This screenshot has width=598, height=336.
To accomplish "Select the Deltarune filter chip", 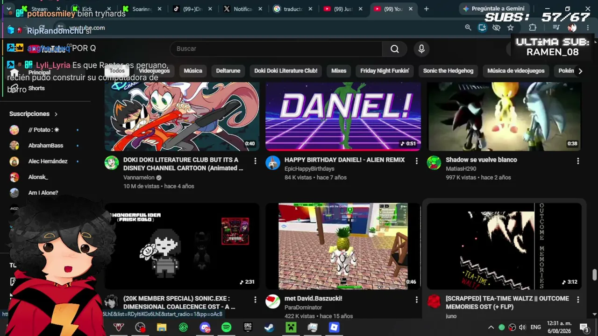I will coord(228,71).
